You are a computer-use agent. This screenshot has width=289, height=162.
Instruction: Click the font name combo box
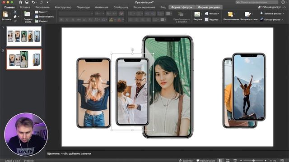pos(76,13)
